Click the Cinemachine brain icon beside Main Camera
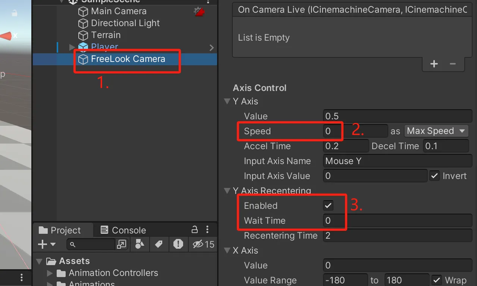Image resolution: width=477 pixels, height=286 pixels. pyautogui.click(x=199, y=12)
